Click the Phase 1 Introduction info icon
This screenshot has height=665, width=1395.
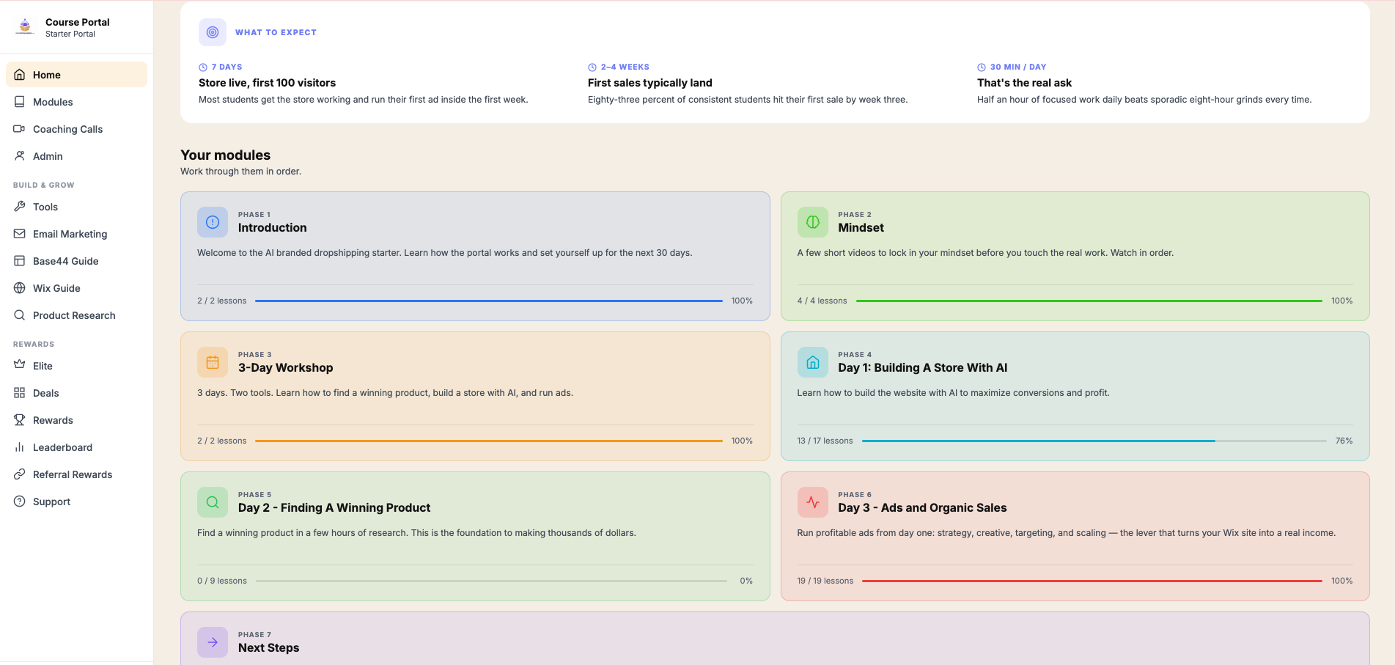tap(213, 222)
